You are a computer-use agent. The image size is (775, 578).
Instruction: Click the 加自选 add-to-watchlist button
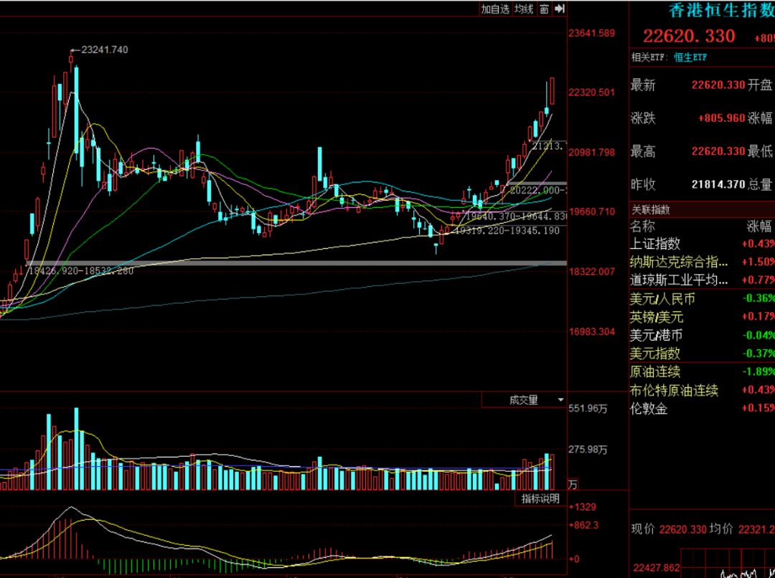[495, 9]
